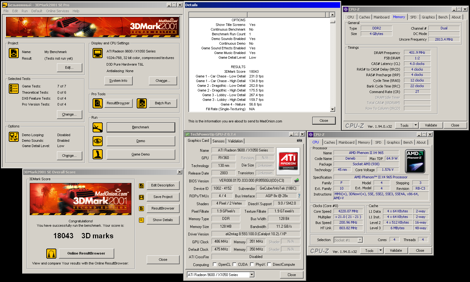Click the Details list scroll up arrow

(x=333, y=15)
